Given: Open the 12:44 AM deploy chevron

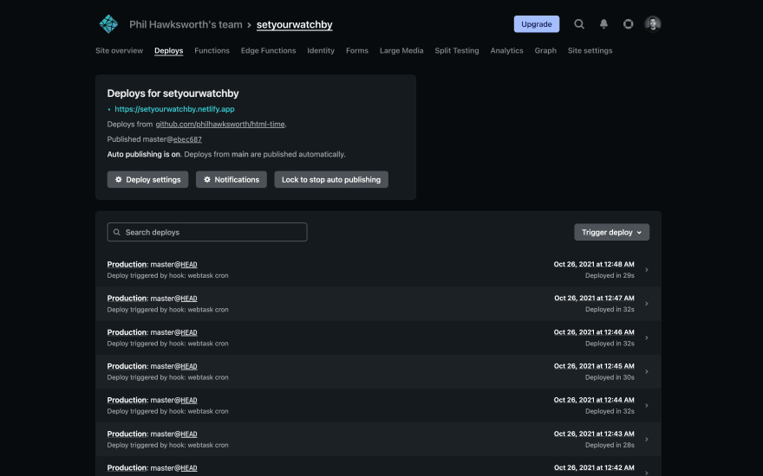Looking at the screenshot, I should pyautogui.click(x=647, y=406).
